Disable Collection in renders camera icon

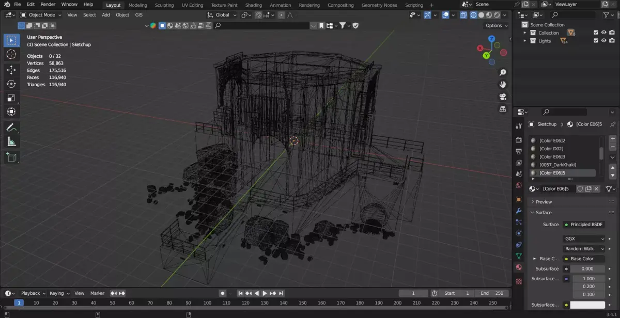tap(612, 33)
